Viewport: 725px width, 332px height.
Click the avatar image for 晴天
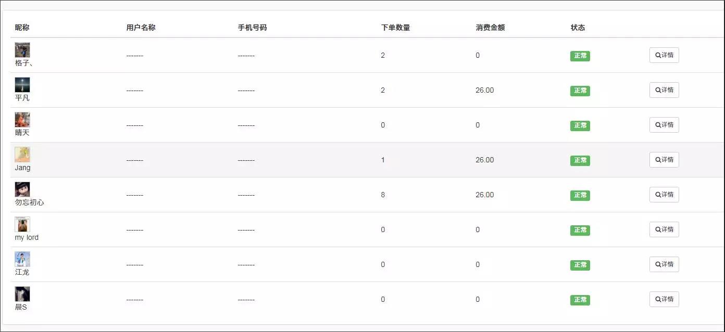(22, 120)
